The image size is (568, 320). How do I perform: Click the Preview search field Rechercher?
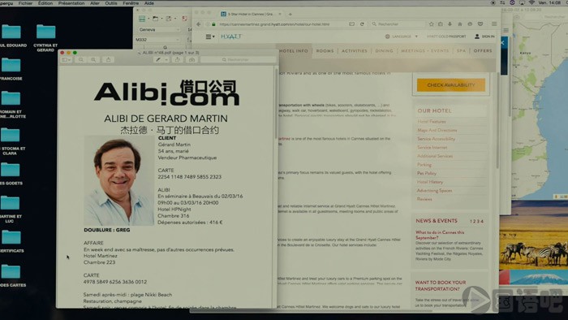tap(238, 59)
